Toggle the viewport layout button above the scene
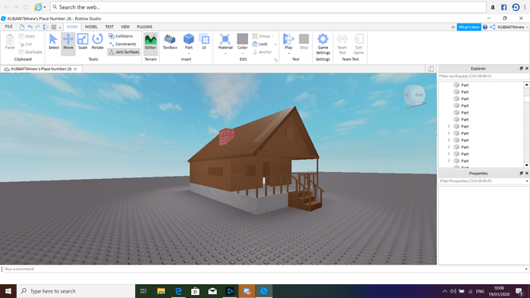530x298 pixels. [431, 69]
